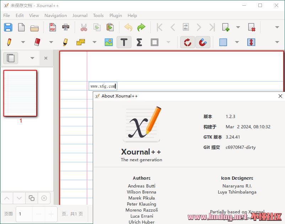Click the green Redo arrow
The image size is (285, 224).
141,27
